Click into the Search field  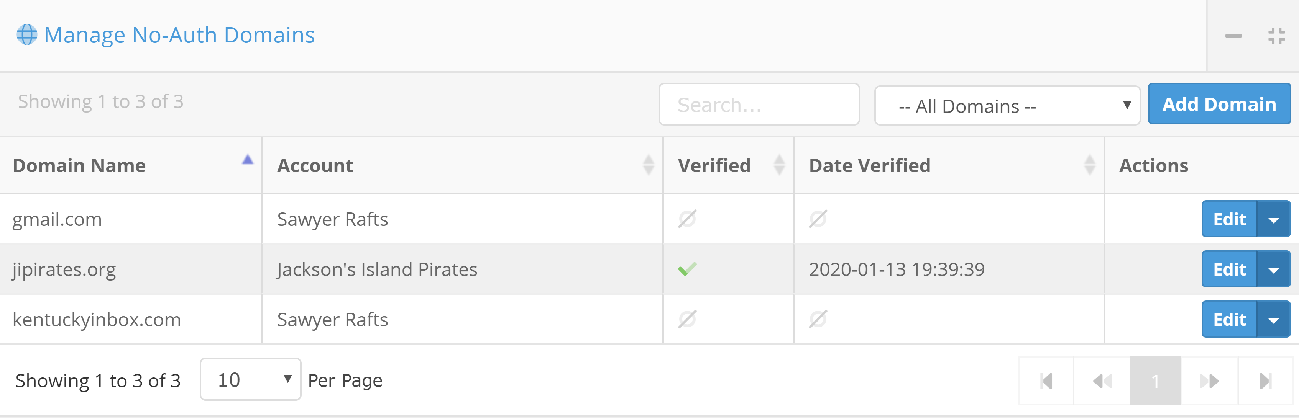pos(759,105)
